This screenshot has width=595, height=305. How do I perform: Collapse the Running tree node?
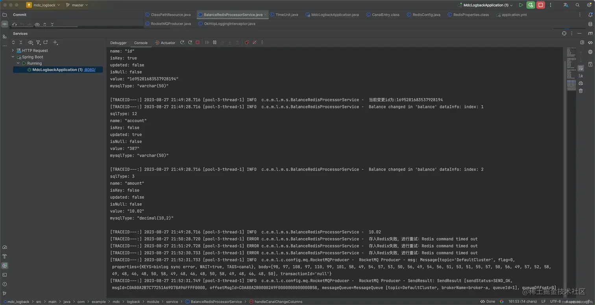pyautogui.click(x=18, y=63)
